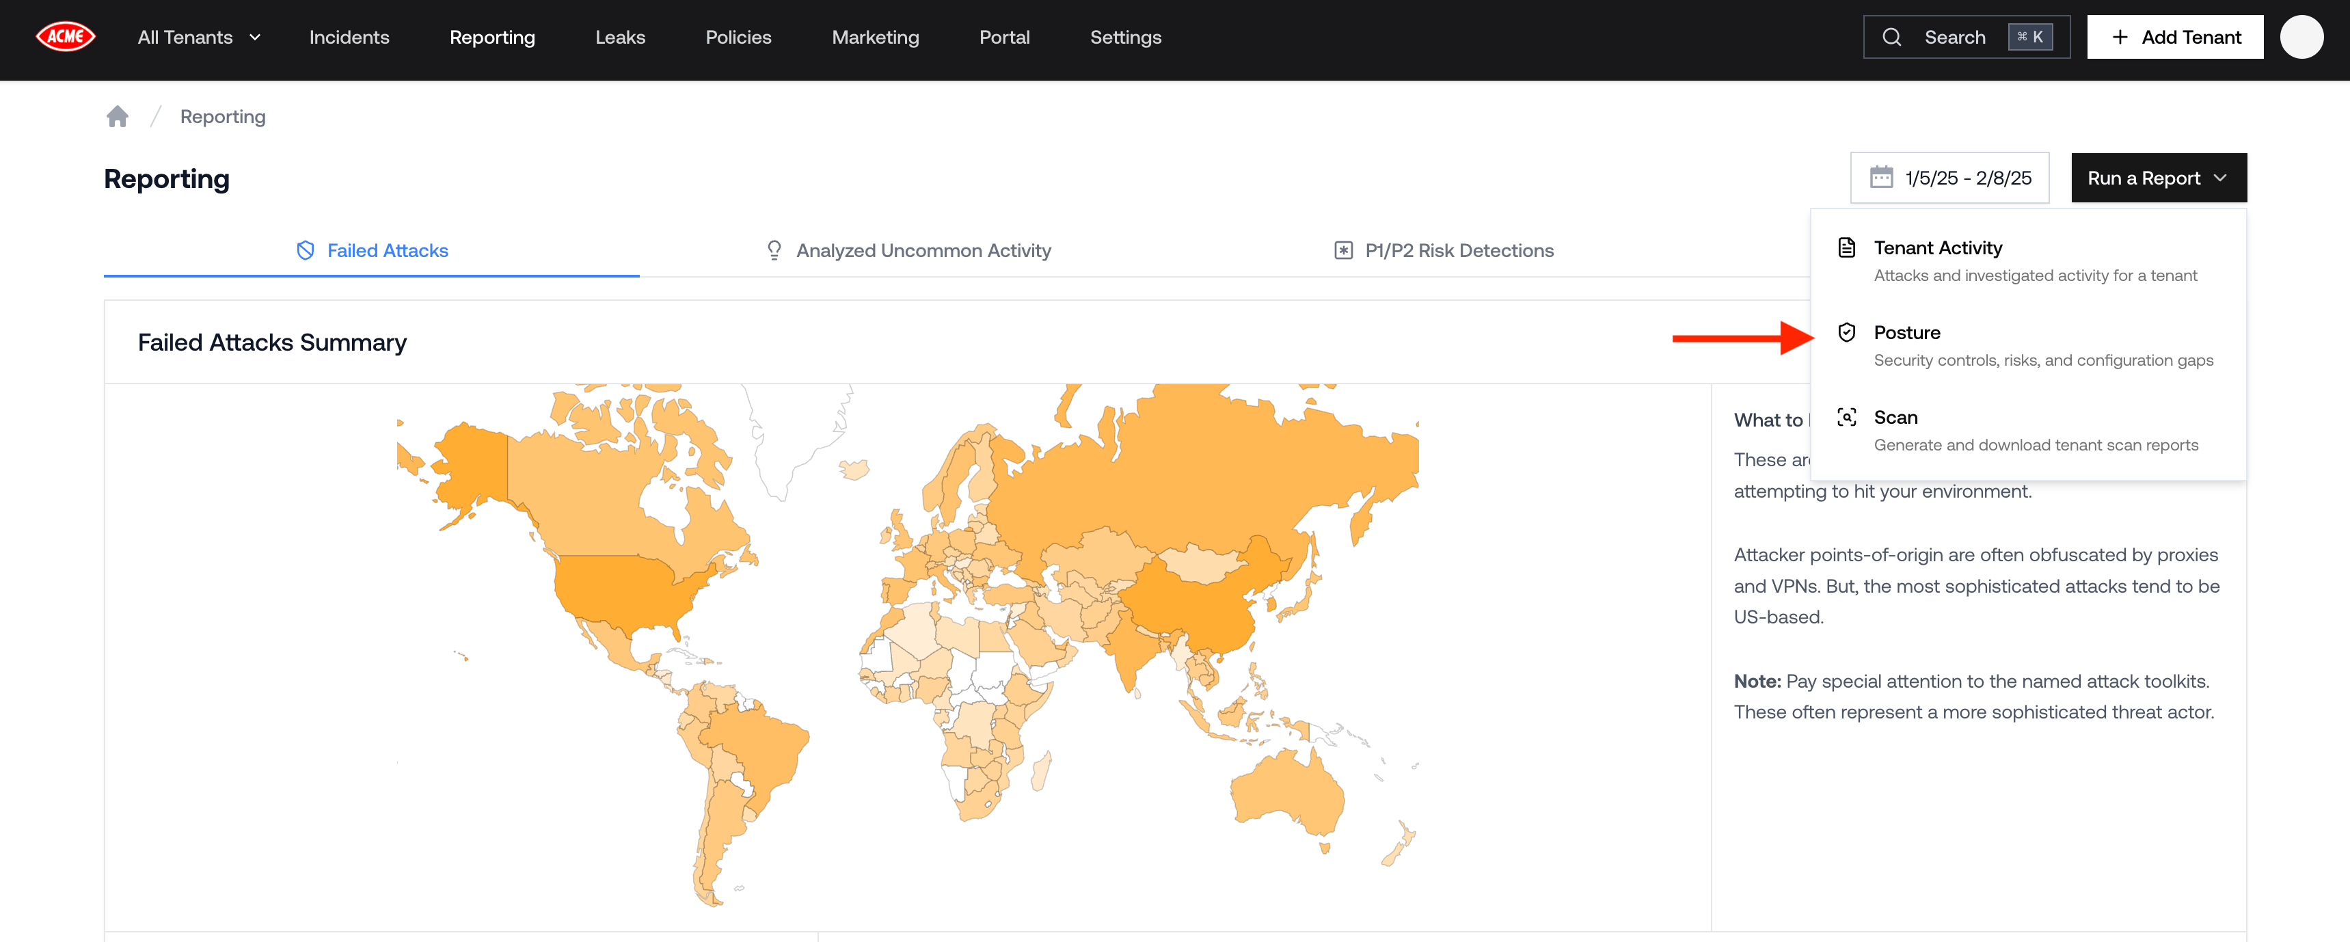This screenshot has height=942, width=2350.
Task: Select the Scan report option
Action: click(x=2028, y=430)
